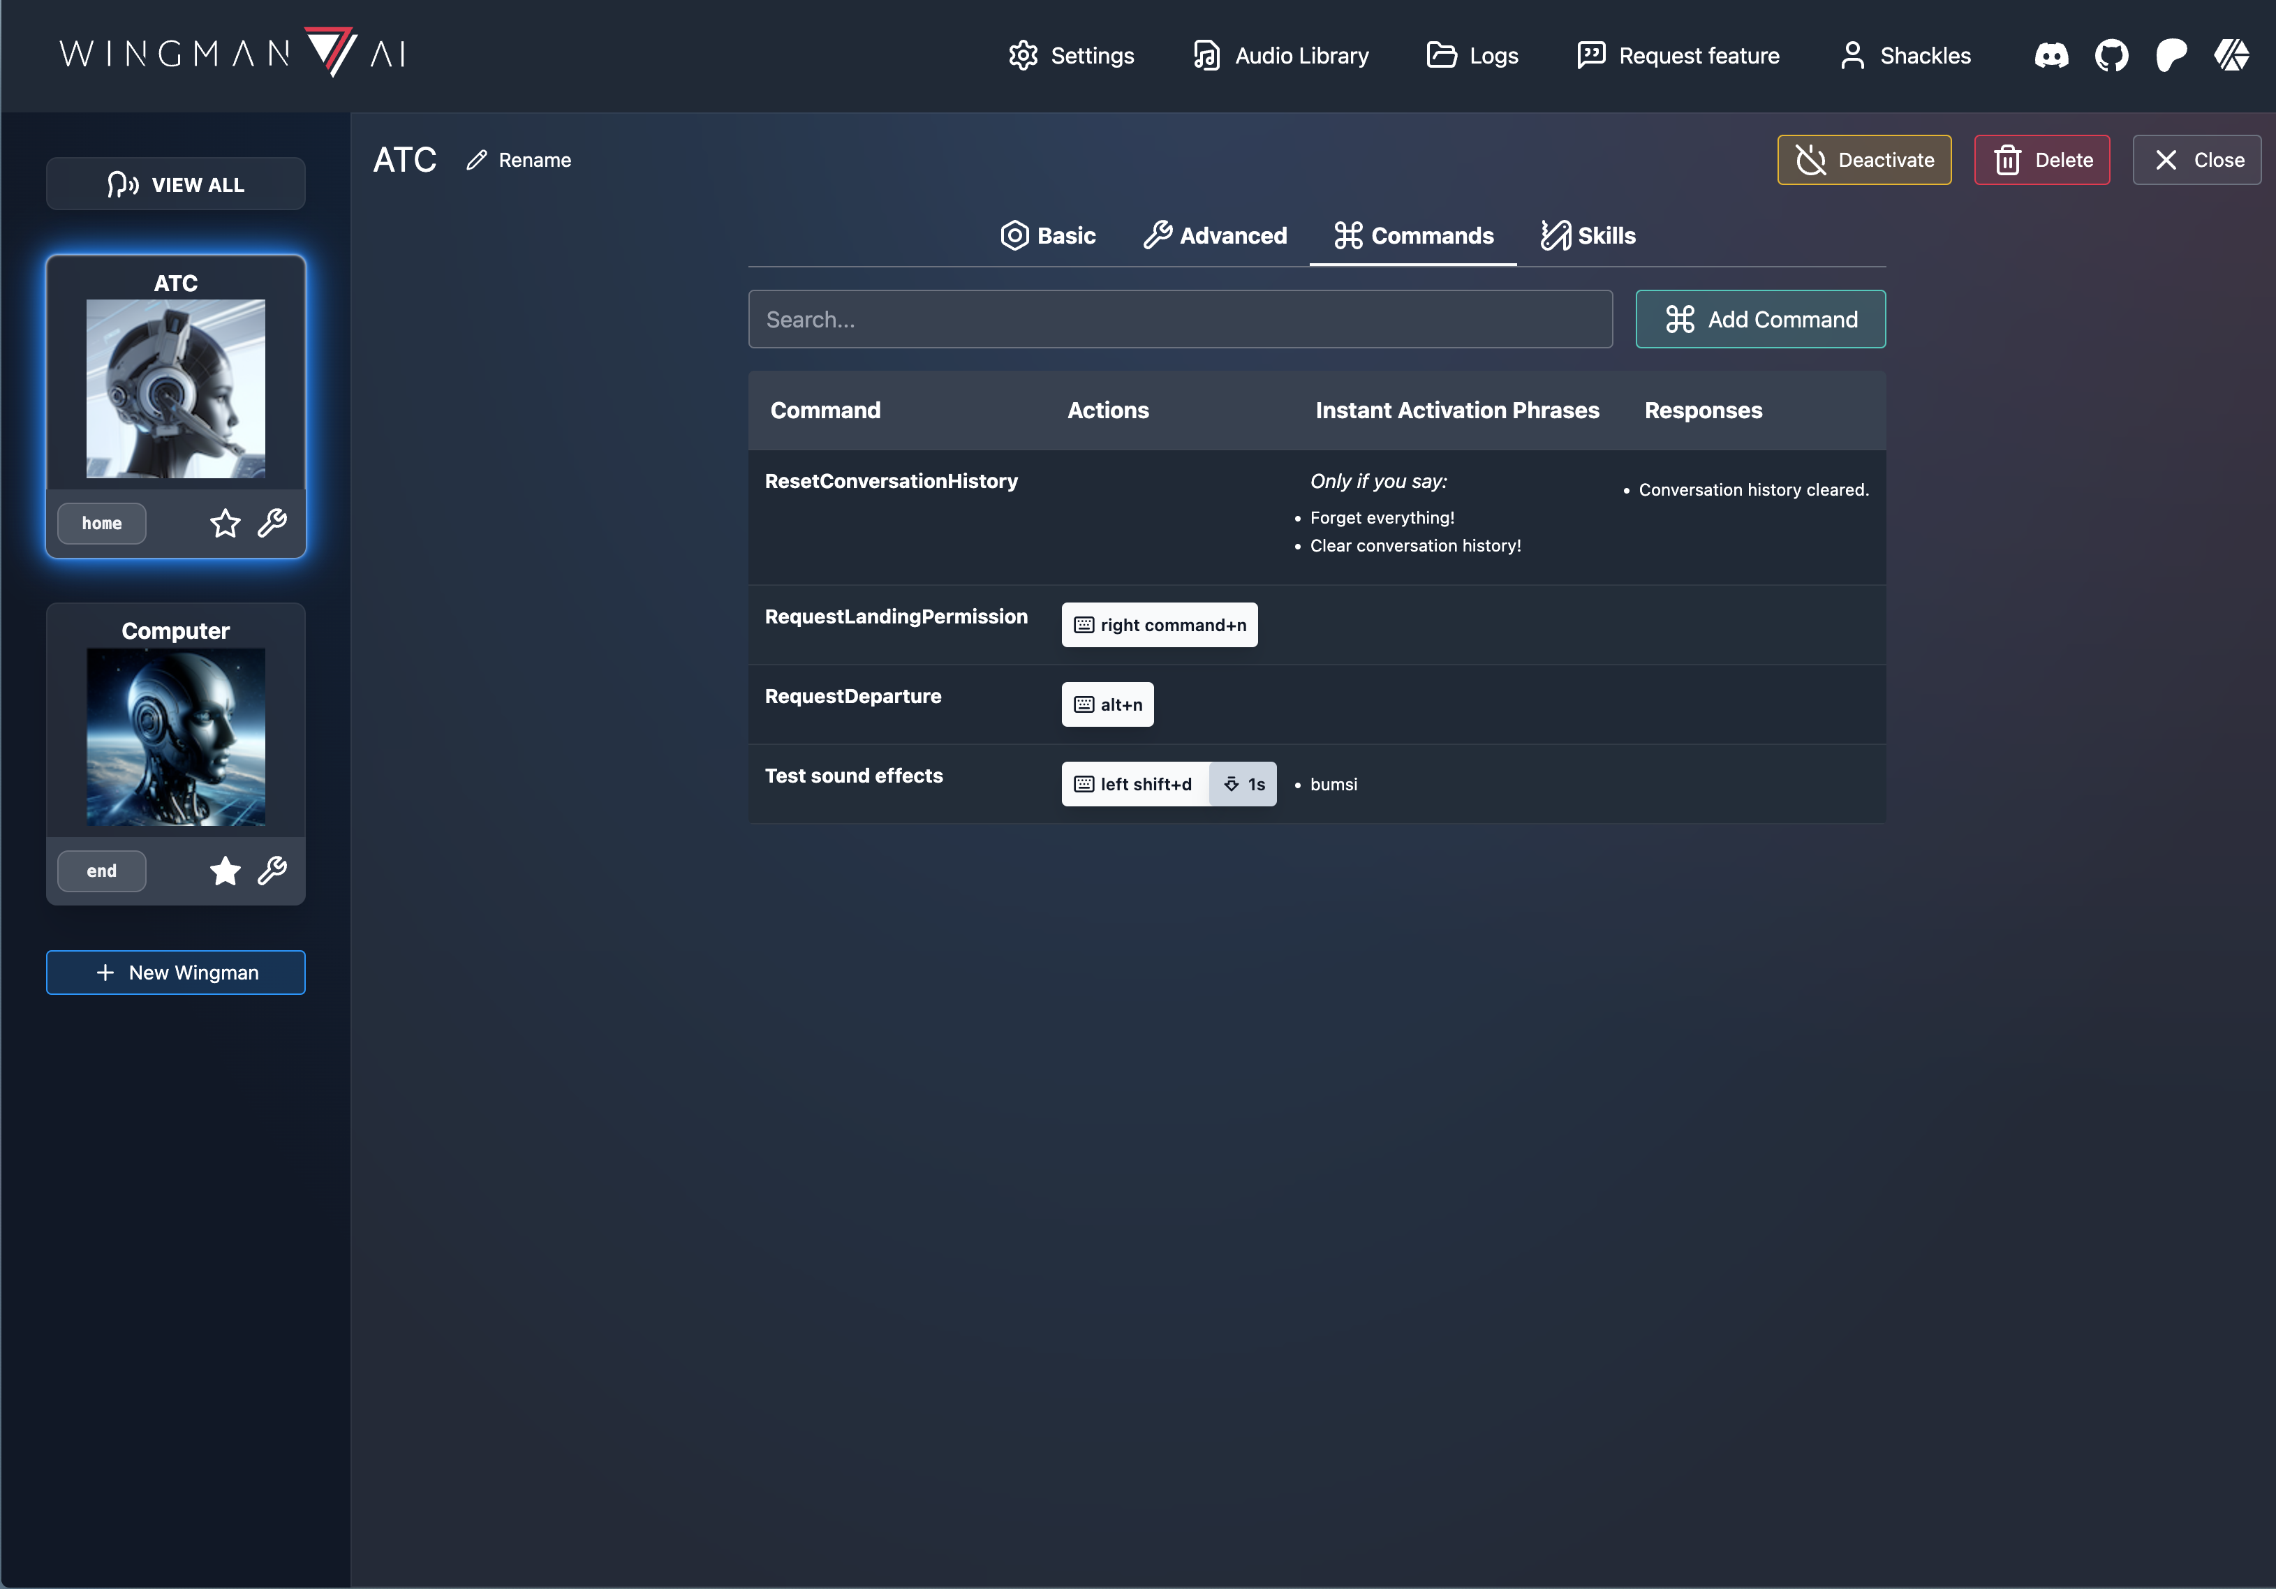Click the rightmost striped logo icon in header

(x=2231, y=56)
